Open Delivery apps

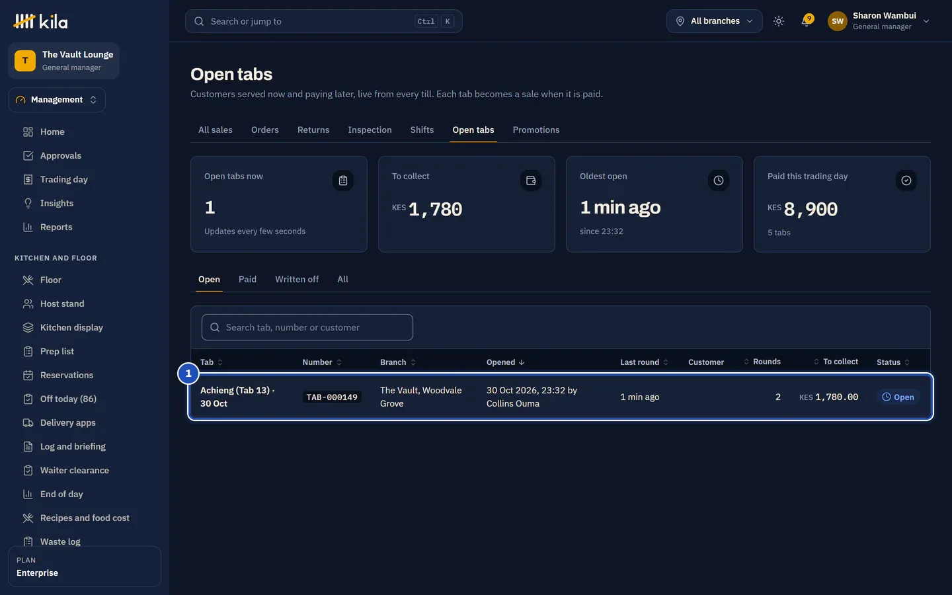pos(67,422)
